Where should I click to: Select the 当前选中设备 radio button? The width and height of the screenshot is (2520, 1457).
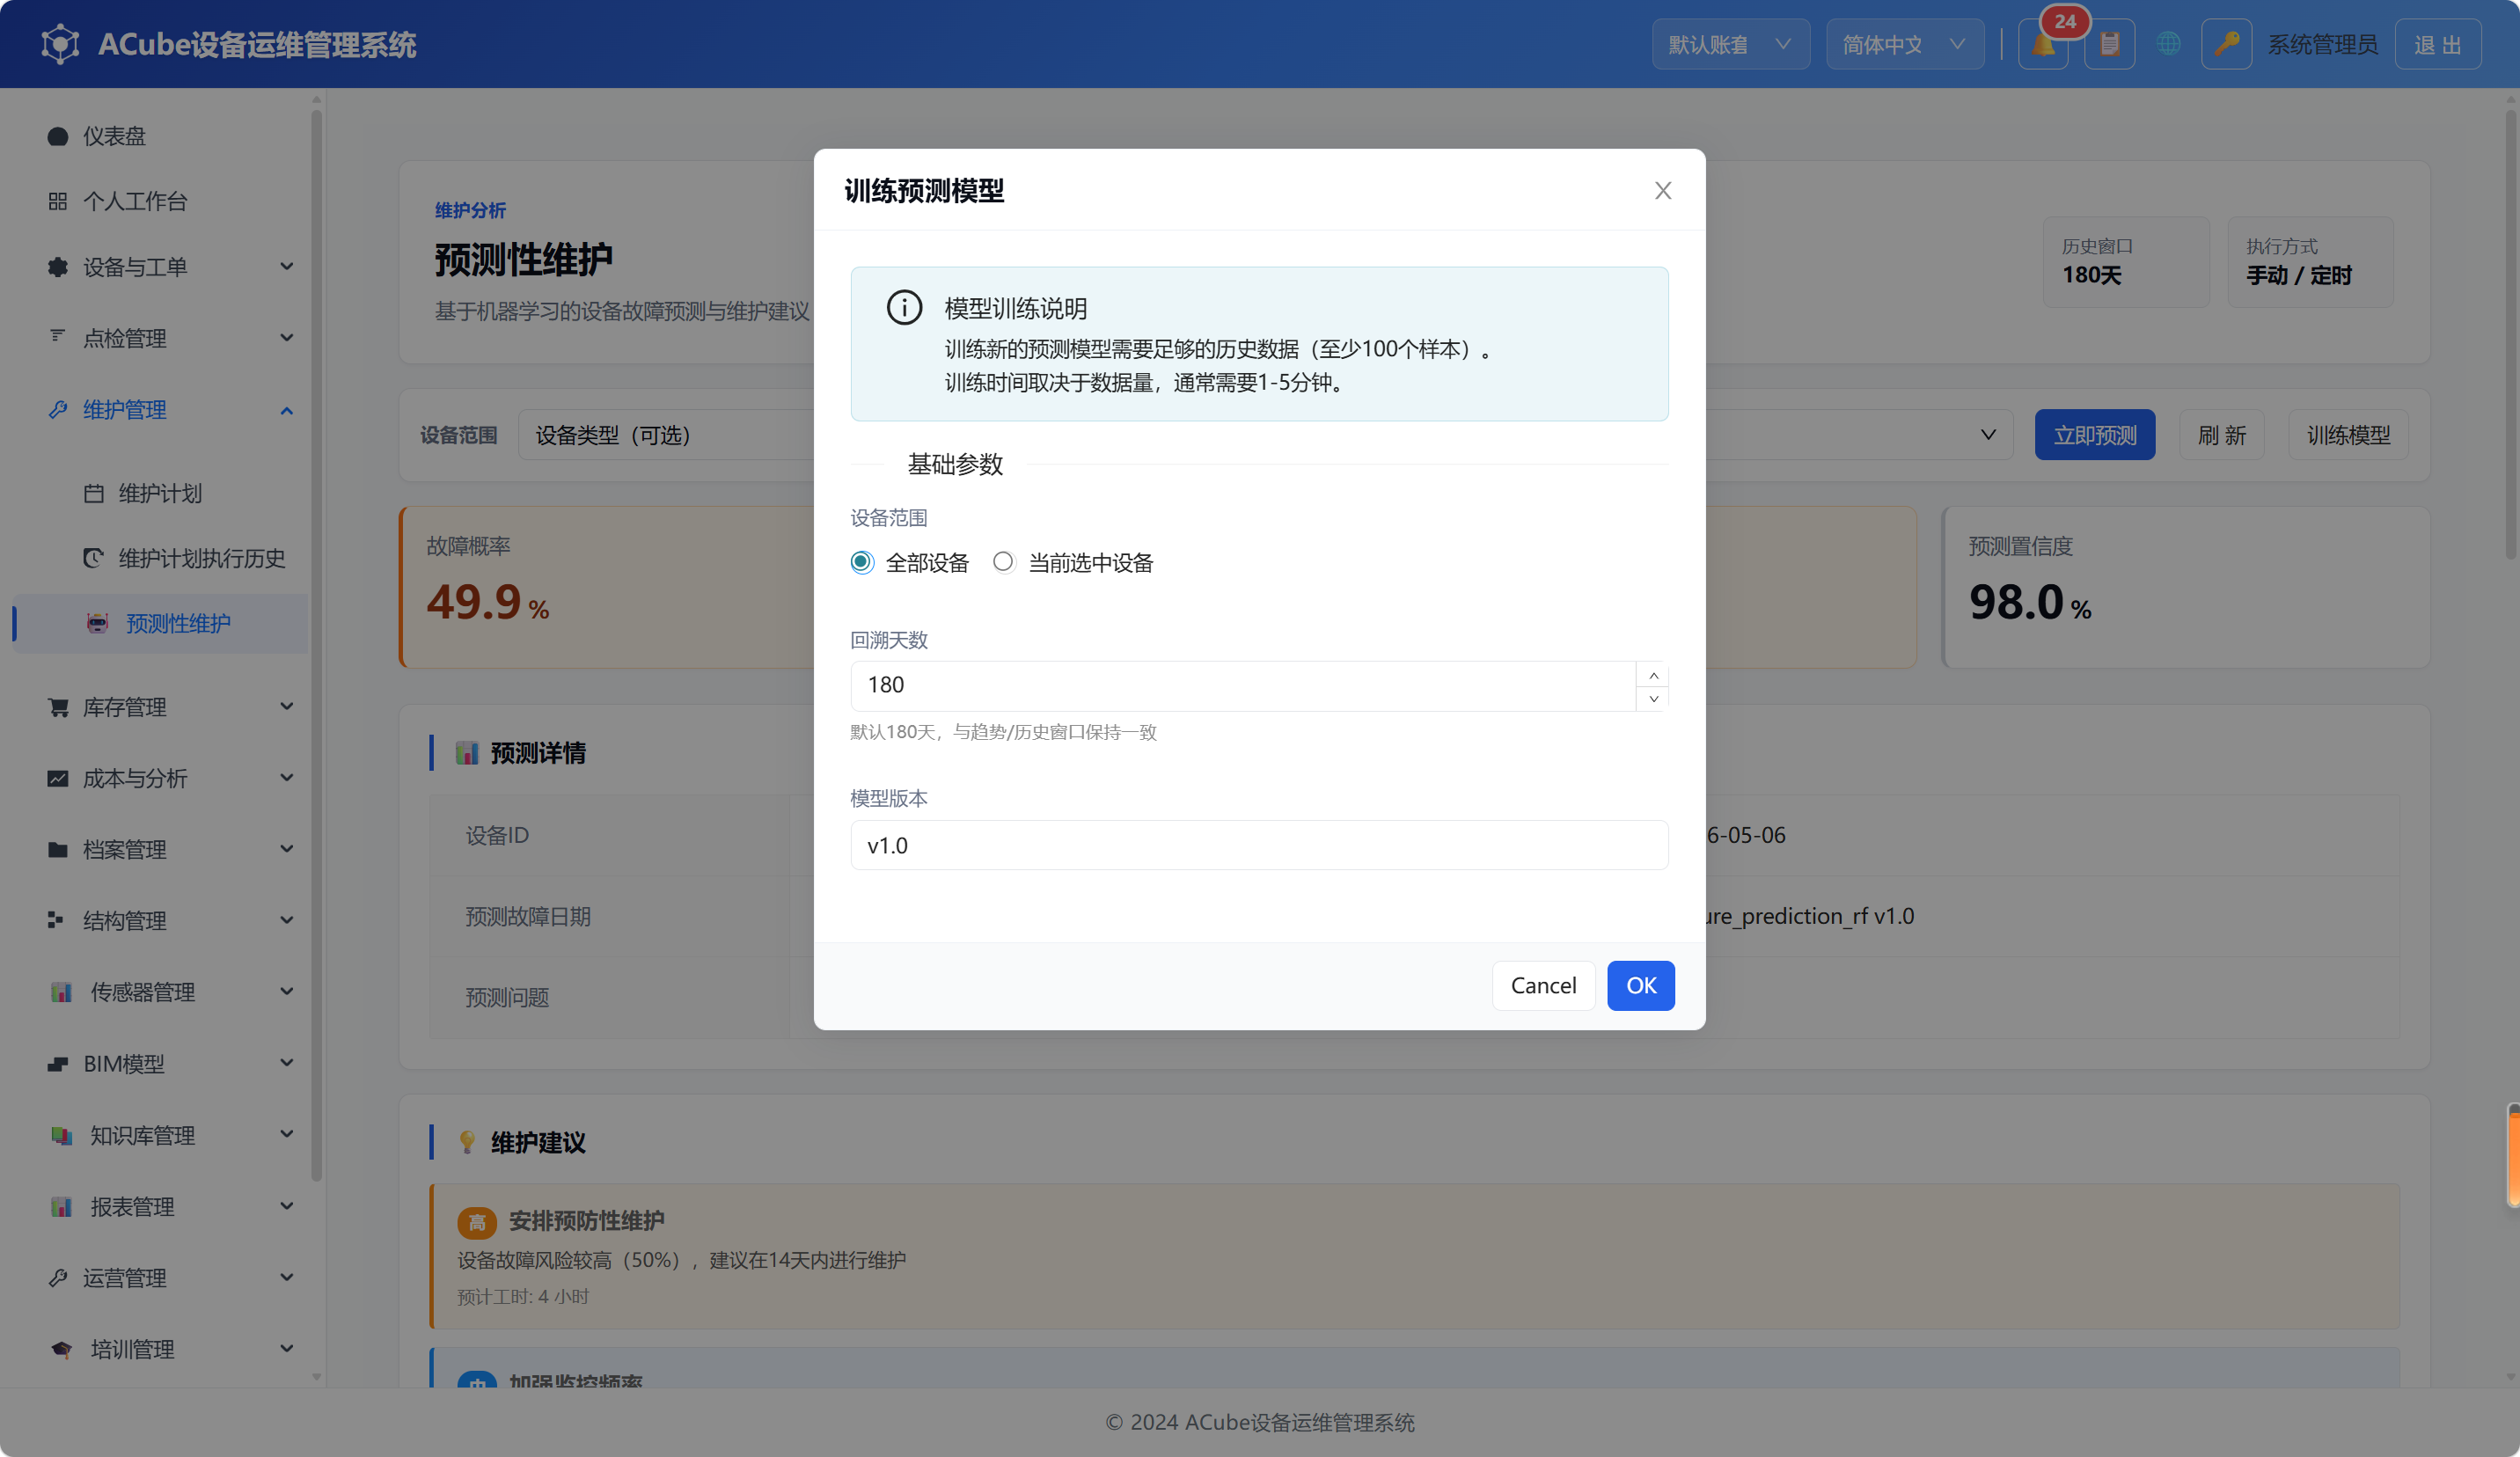[1003, 562]
